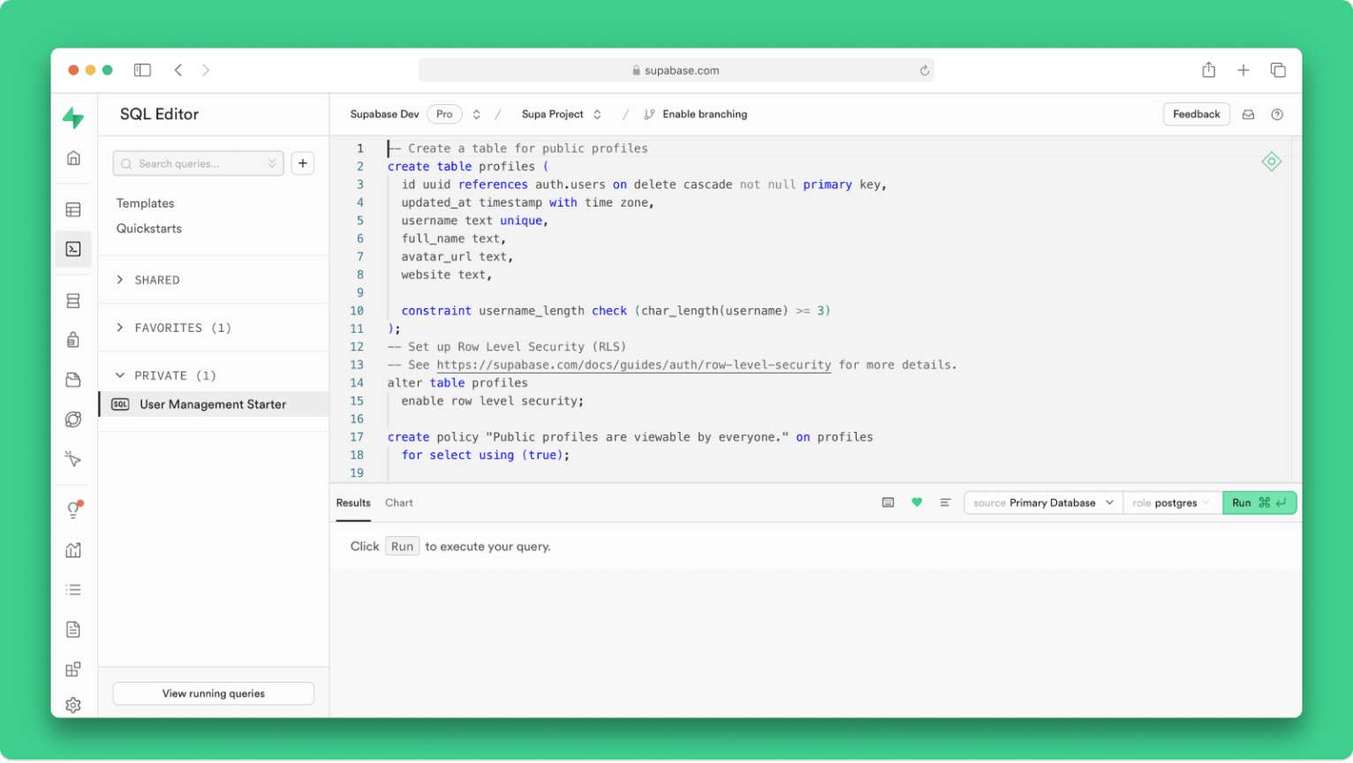Go back with browser back arrow
The height and width of the screenshot is (763, 1353).
point(178,70)
